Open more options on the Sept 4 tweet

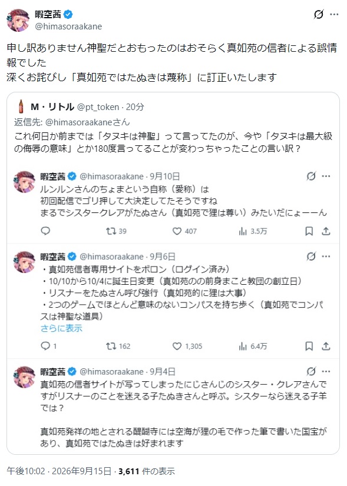coord(326,371)
